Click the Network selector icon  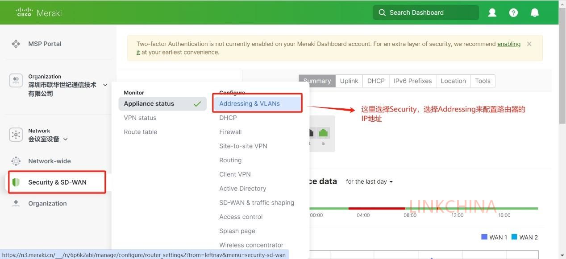click(x=16, y=135)
